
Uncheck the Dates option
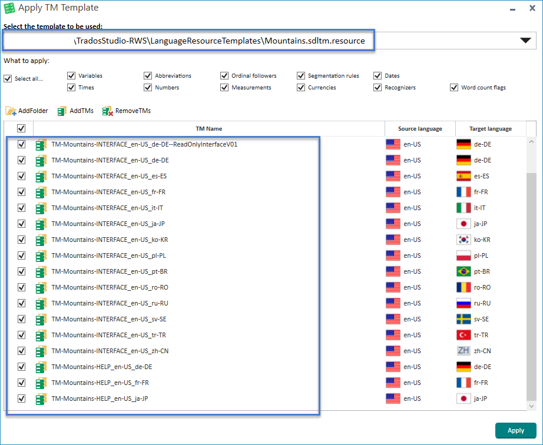pos(378,75)
